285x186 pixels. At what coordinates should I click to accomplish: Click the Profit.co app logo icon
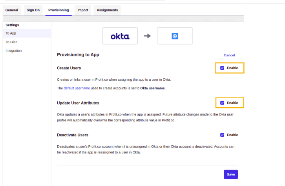click(x=175, y=36)
